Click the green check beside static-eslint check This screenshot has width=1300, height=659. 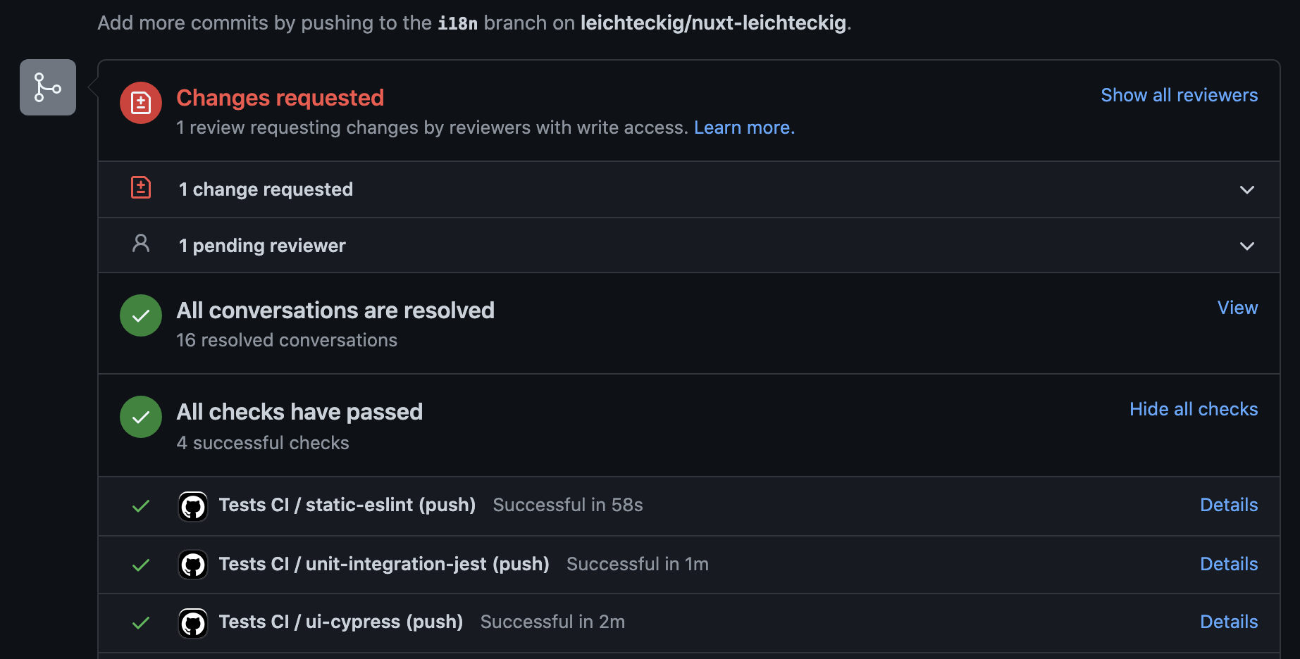tap(142, 506)
